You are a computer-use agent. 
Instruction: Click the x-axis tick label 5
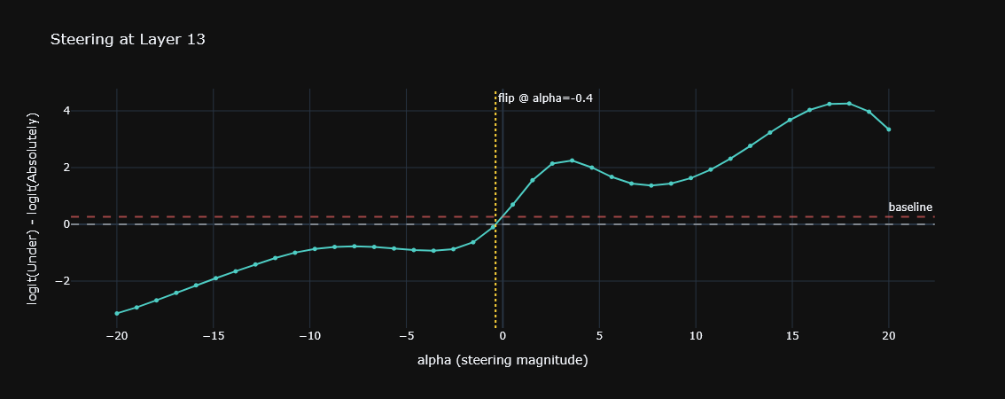coord(599,335)
